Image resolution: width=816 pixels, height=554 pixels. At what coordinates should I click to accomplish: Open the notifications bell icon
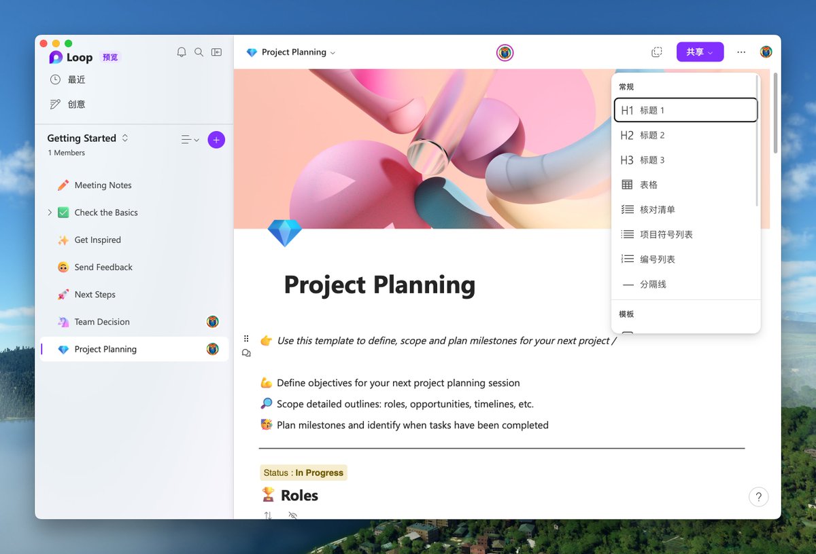point(182,52)
